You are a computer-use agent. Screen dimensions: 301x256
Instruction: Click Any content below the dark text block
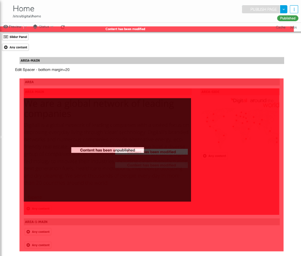(x=38, y=208)
